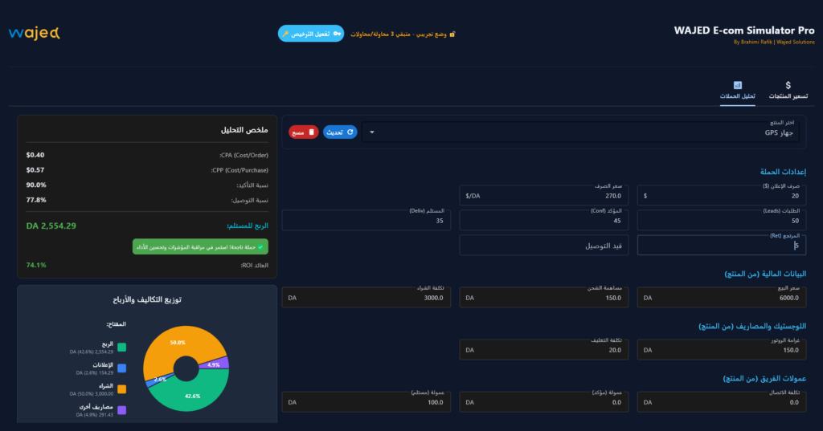The image size is (823, 431).
Task: Click the checkmark icon in the green success banner
Action: coord(261,246)
